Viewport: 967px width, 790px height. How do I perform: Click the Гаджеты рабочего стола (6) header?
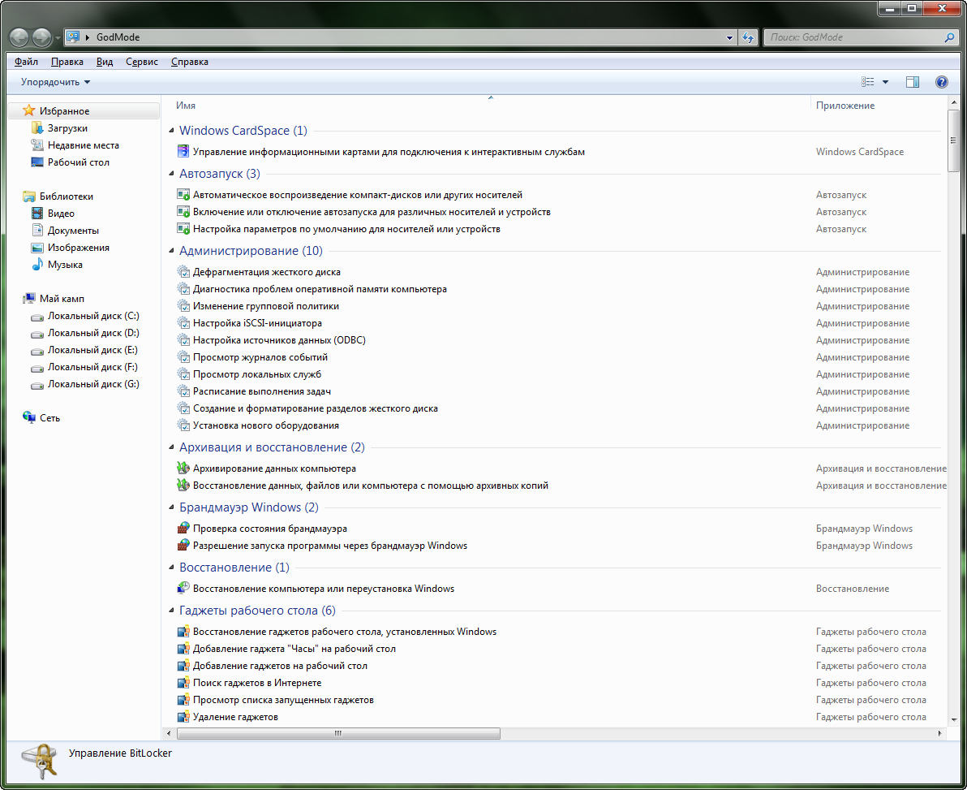tap(257, 610)
